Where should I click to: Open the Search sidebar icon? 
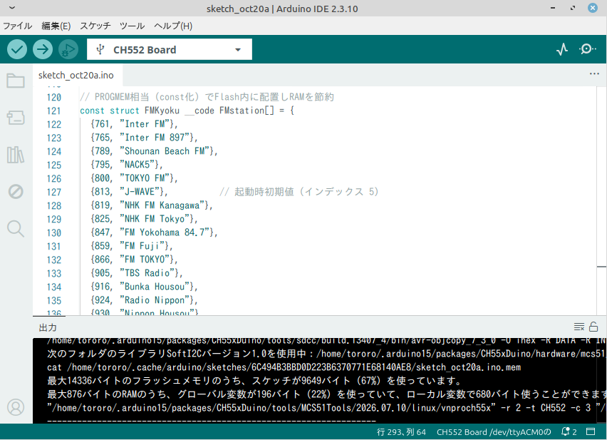(16, 228)
